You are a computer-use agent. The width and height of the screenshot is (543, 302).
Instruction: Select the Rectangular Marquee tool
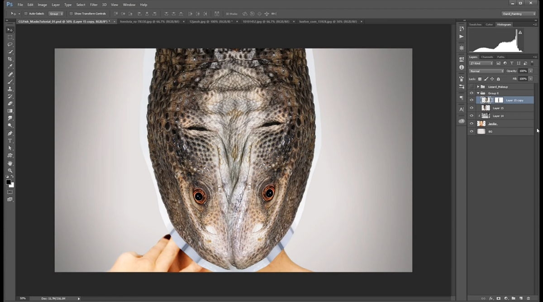[x=10, y=37]
